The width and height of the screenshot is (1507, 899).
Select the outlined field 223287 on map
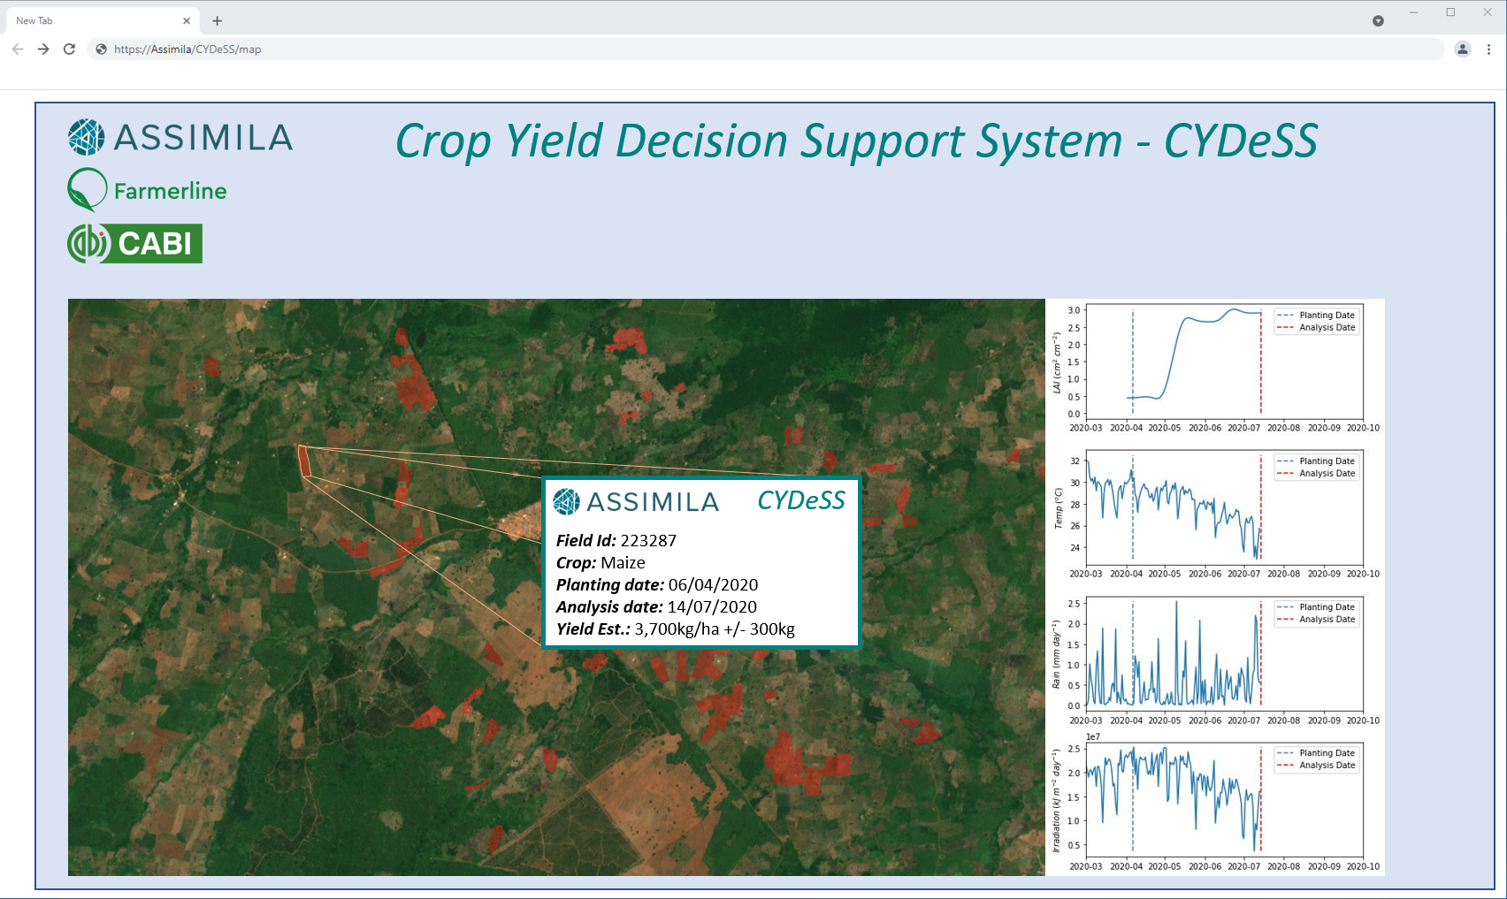303,461
